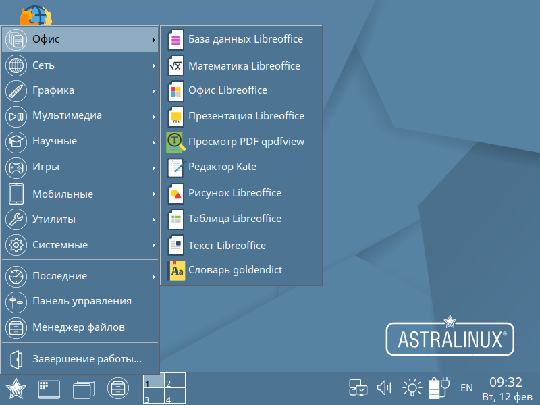Open the volume speaker tray icon
The width and height of the screenshot is (540, 405).
(x=384, y=387)
